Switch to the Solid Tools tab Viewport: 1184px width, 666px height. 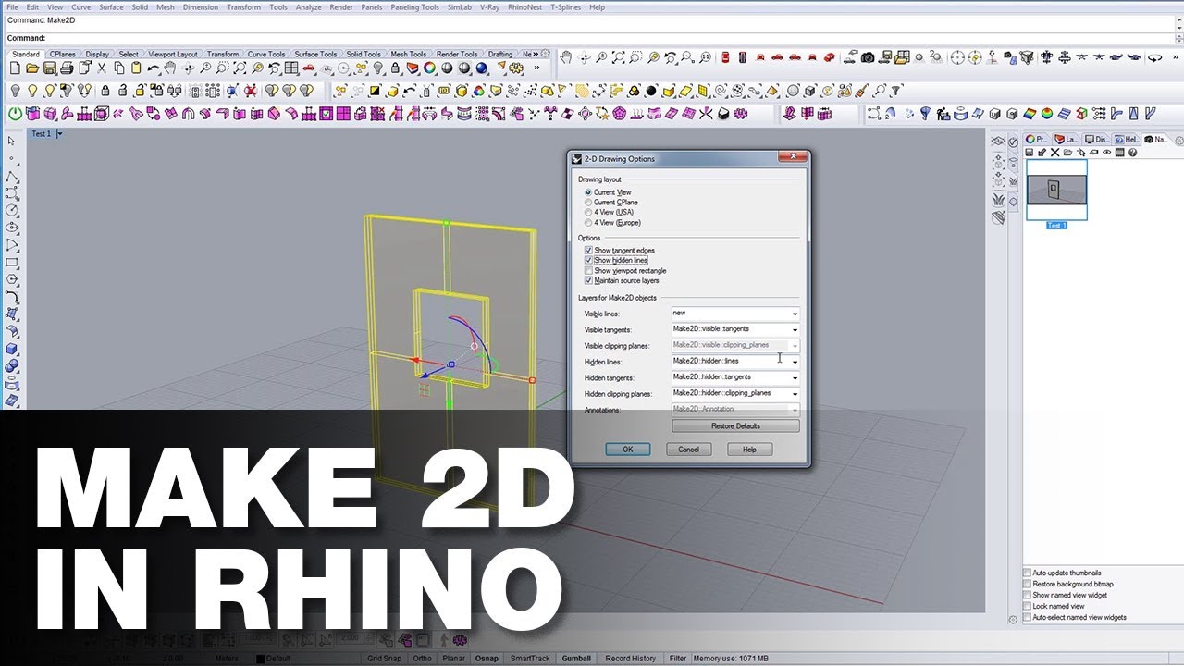tap(364, 54)
